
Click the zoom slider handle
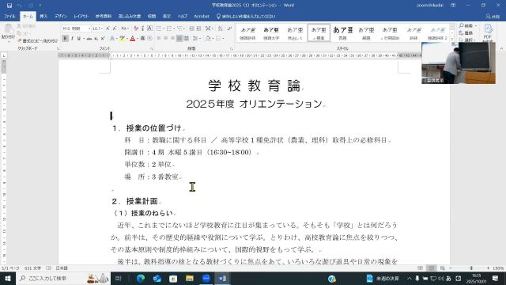click(471, 268)
